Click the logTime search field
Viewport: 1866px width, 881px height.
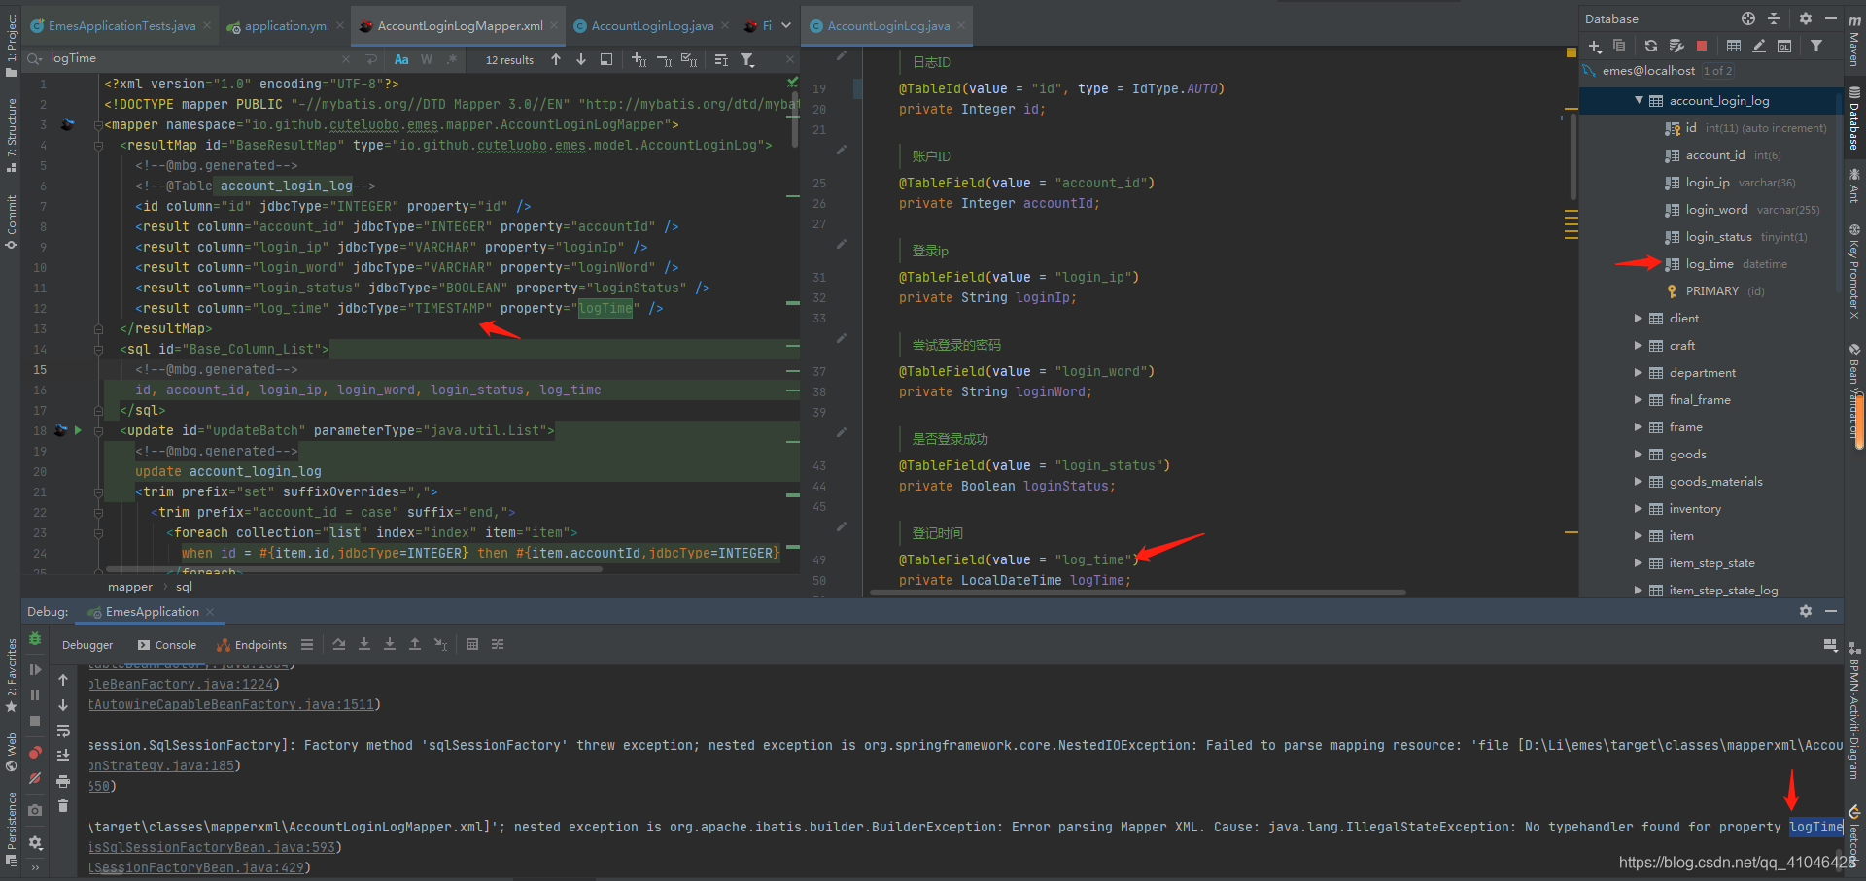pyautogui.click(x=194, y=58)
